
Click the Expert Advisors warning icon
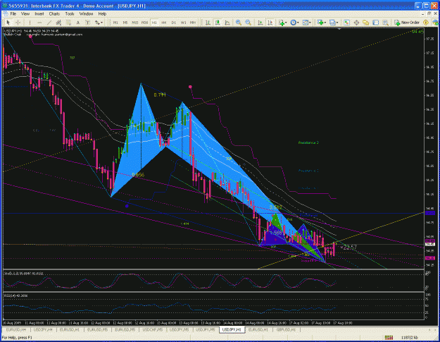tap(426, 23)
